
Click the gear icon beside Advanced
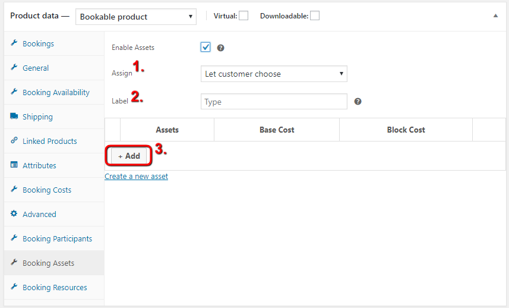point(14,213)
